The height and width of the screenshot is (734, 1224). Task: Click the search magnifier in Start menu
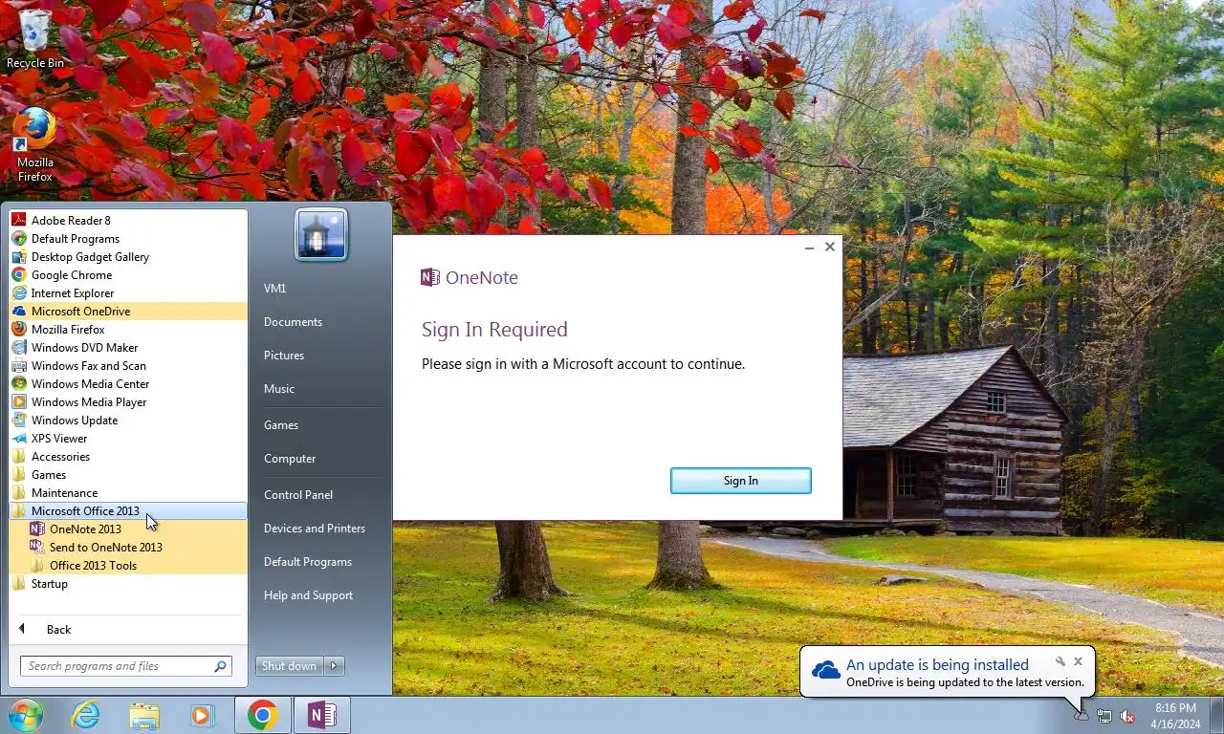(x=220, y=667)
